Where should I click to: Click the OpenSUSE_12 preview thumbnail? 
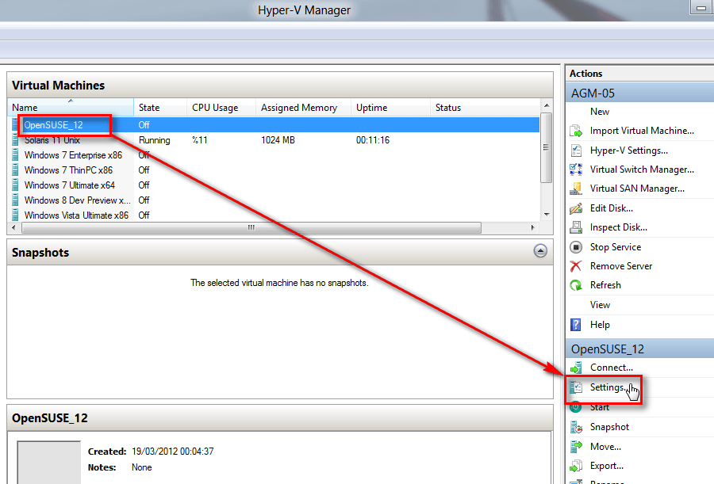coord(48,462)
